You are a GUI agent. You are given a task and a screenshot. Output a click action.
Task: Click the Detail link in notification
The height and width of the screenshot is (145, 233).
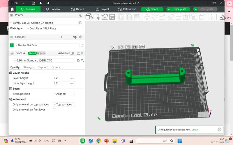pos(195,130)
